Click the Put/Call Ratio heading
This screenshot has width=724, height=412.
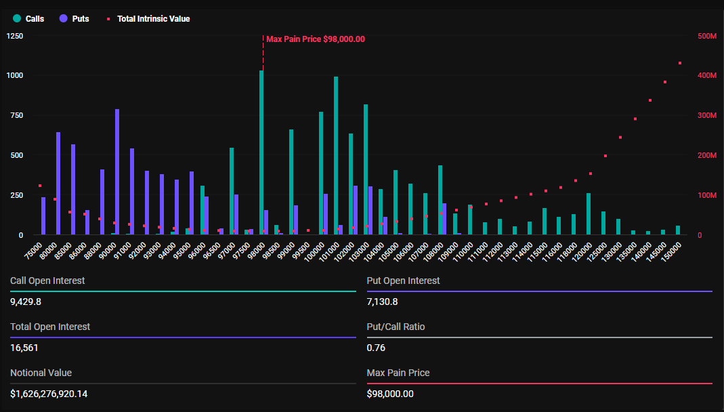pos(396,327)
